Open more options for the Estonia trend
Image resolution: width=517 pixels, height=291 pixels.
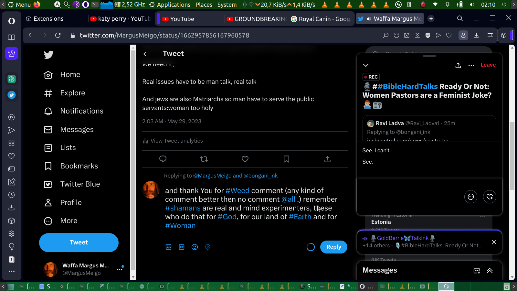[x=483, y=216]
